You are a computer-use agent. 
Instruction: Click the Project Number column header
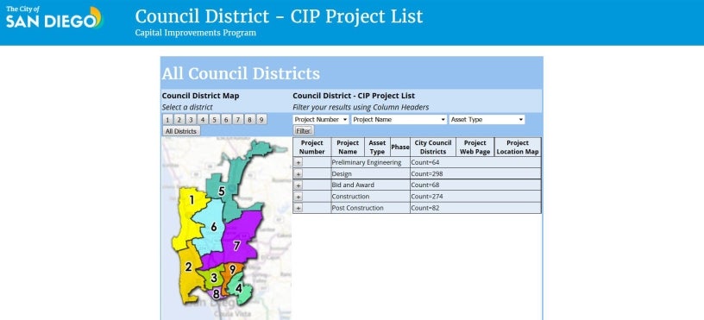point(312,147)
